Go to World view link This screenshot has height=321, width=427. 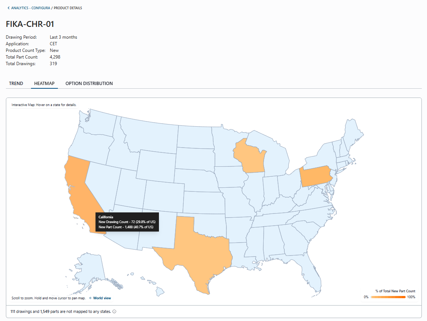(x=102, y=298)
